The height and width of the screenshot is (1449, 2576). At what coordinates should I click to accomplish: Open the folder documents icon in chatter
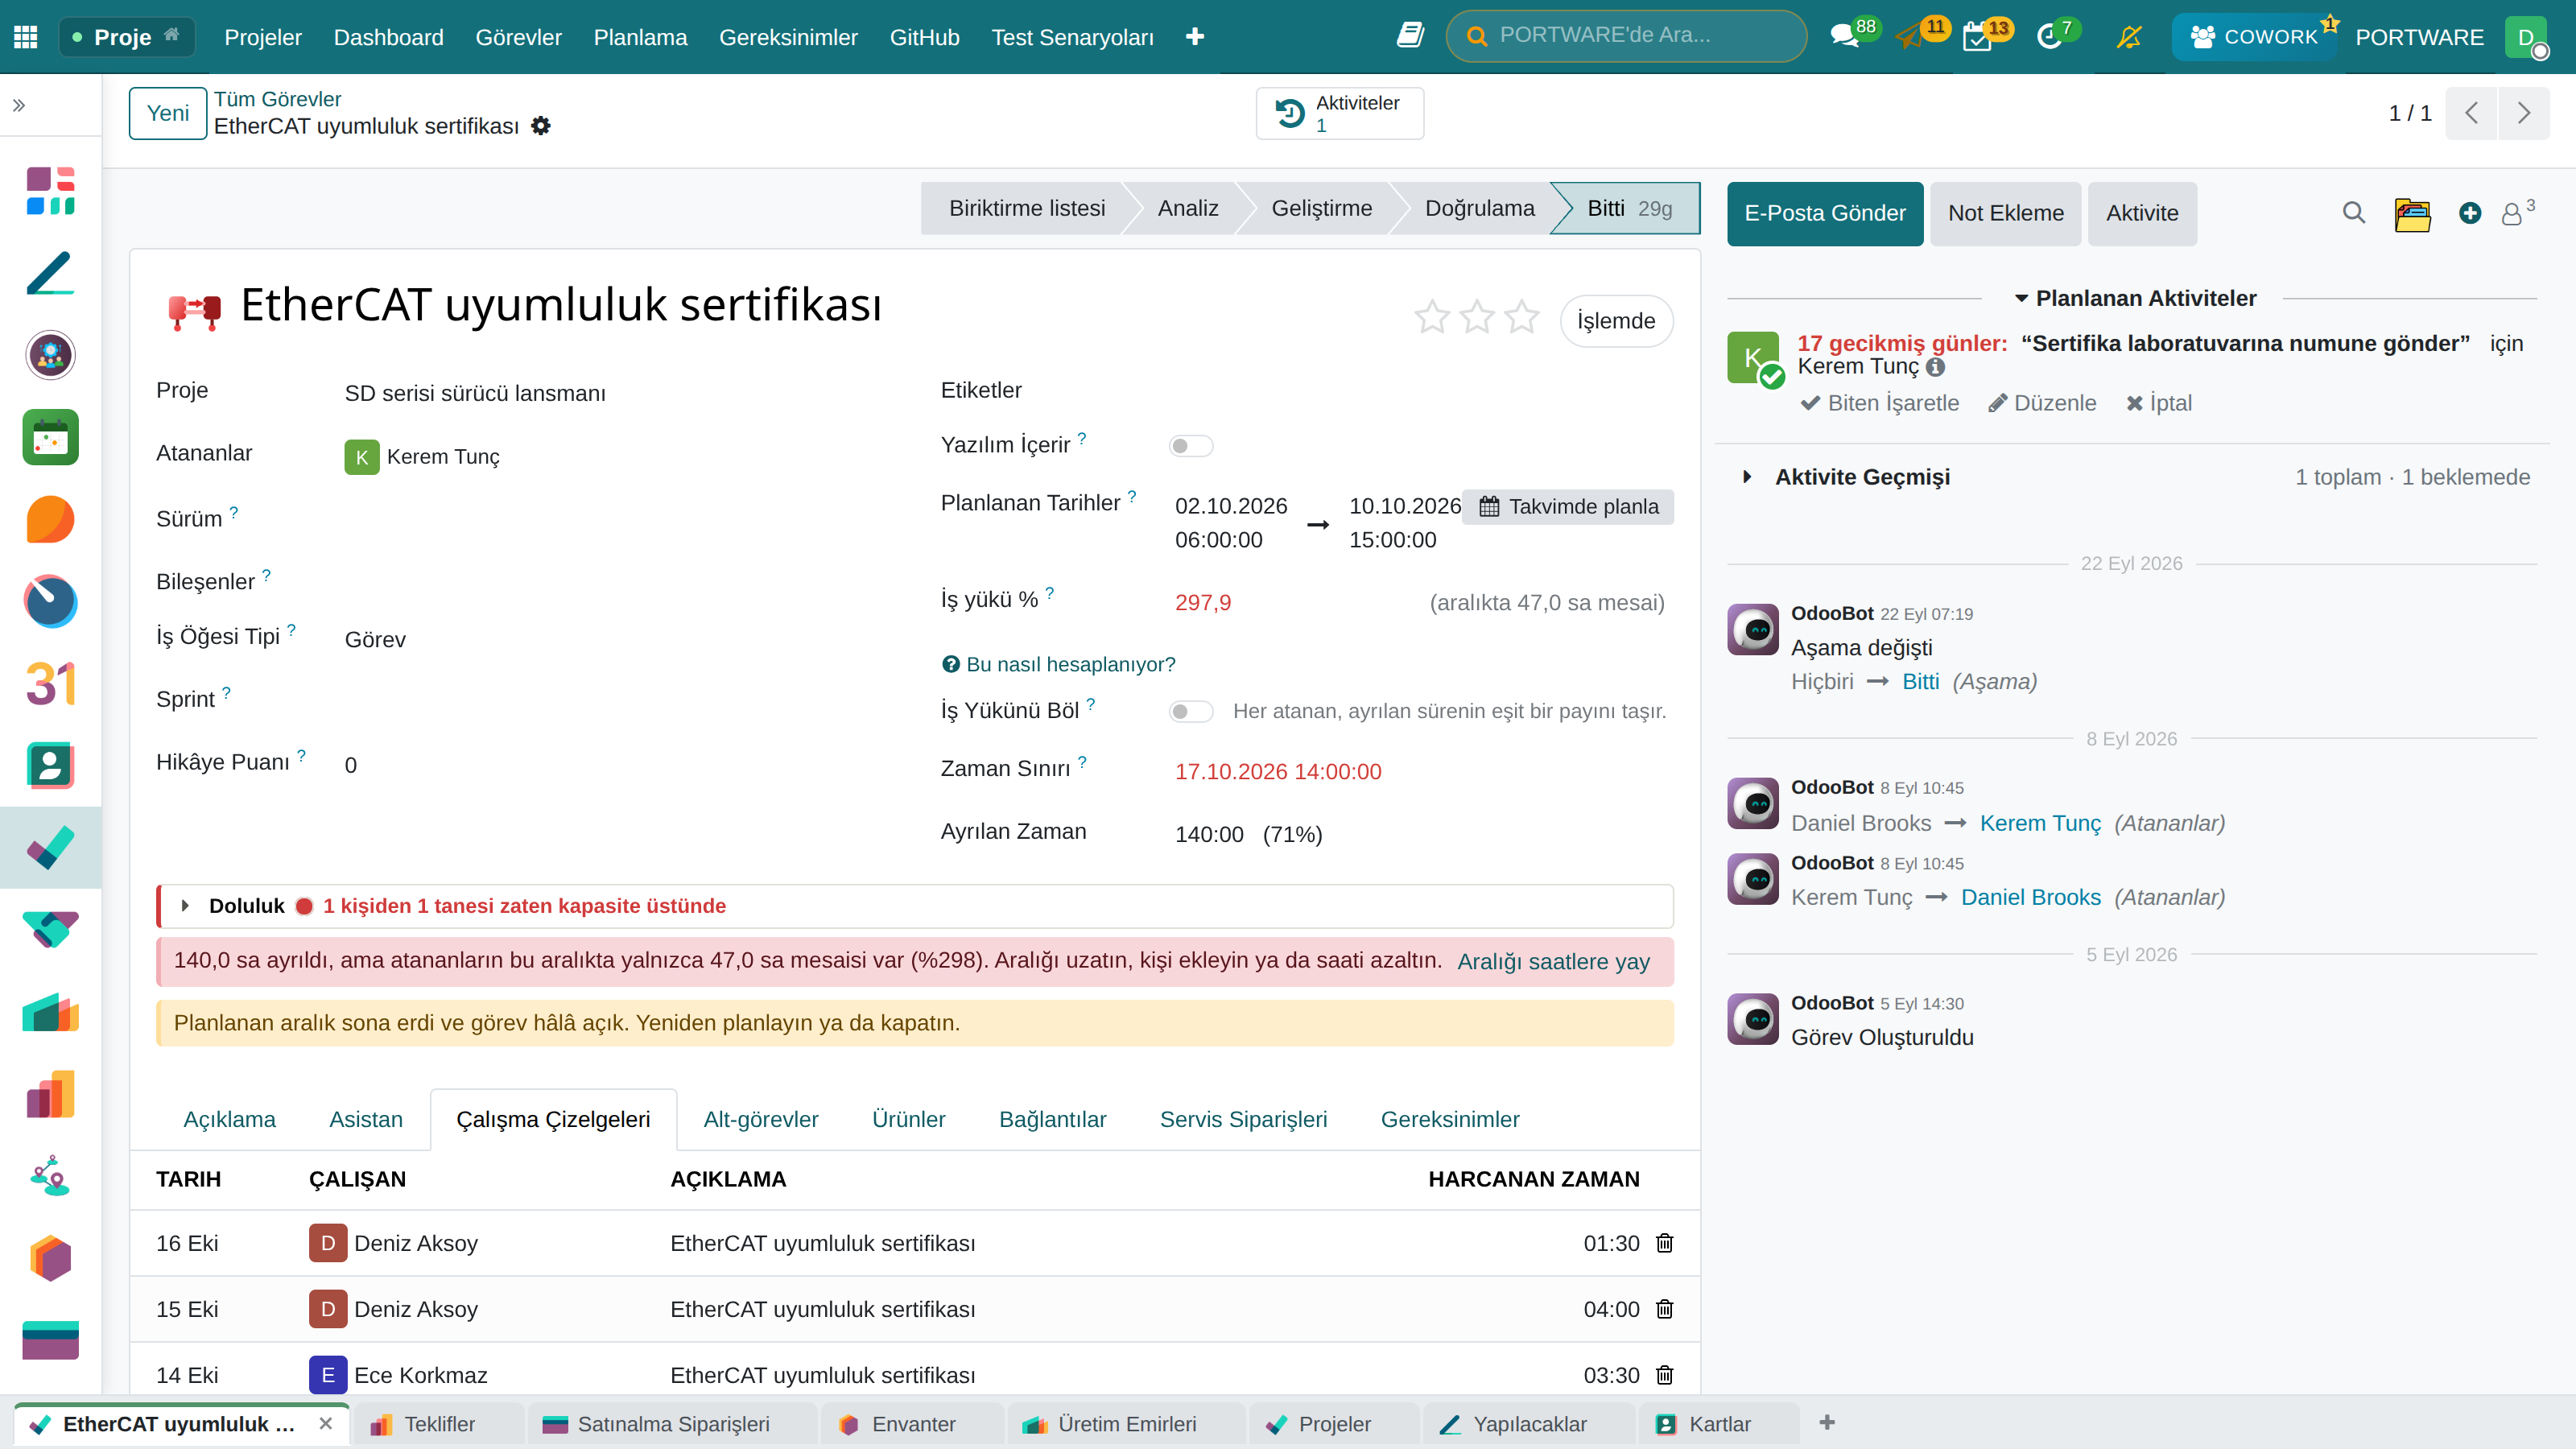pyautogui.click(x=2412, y=213)
